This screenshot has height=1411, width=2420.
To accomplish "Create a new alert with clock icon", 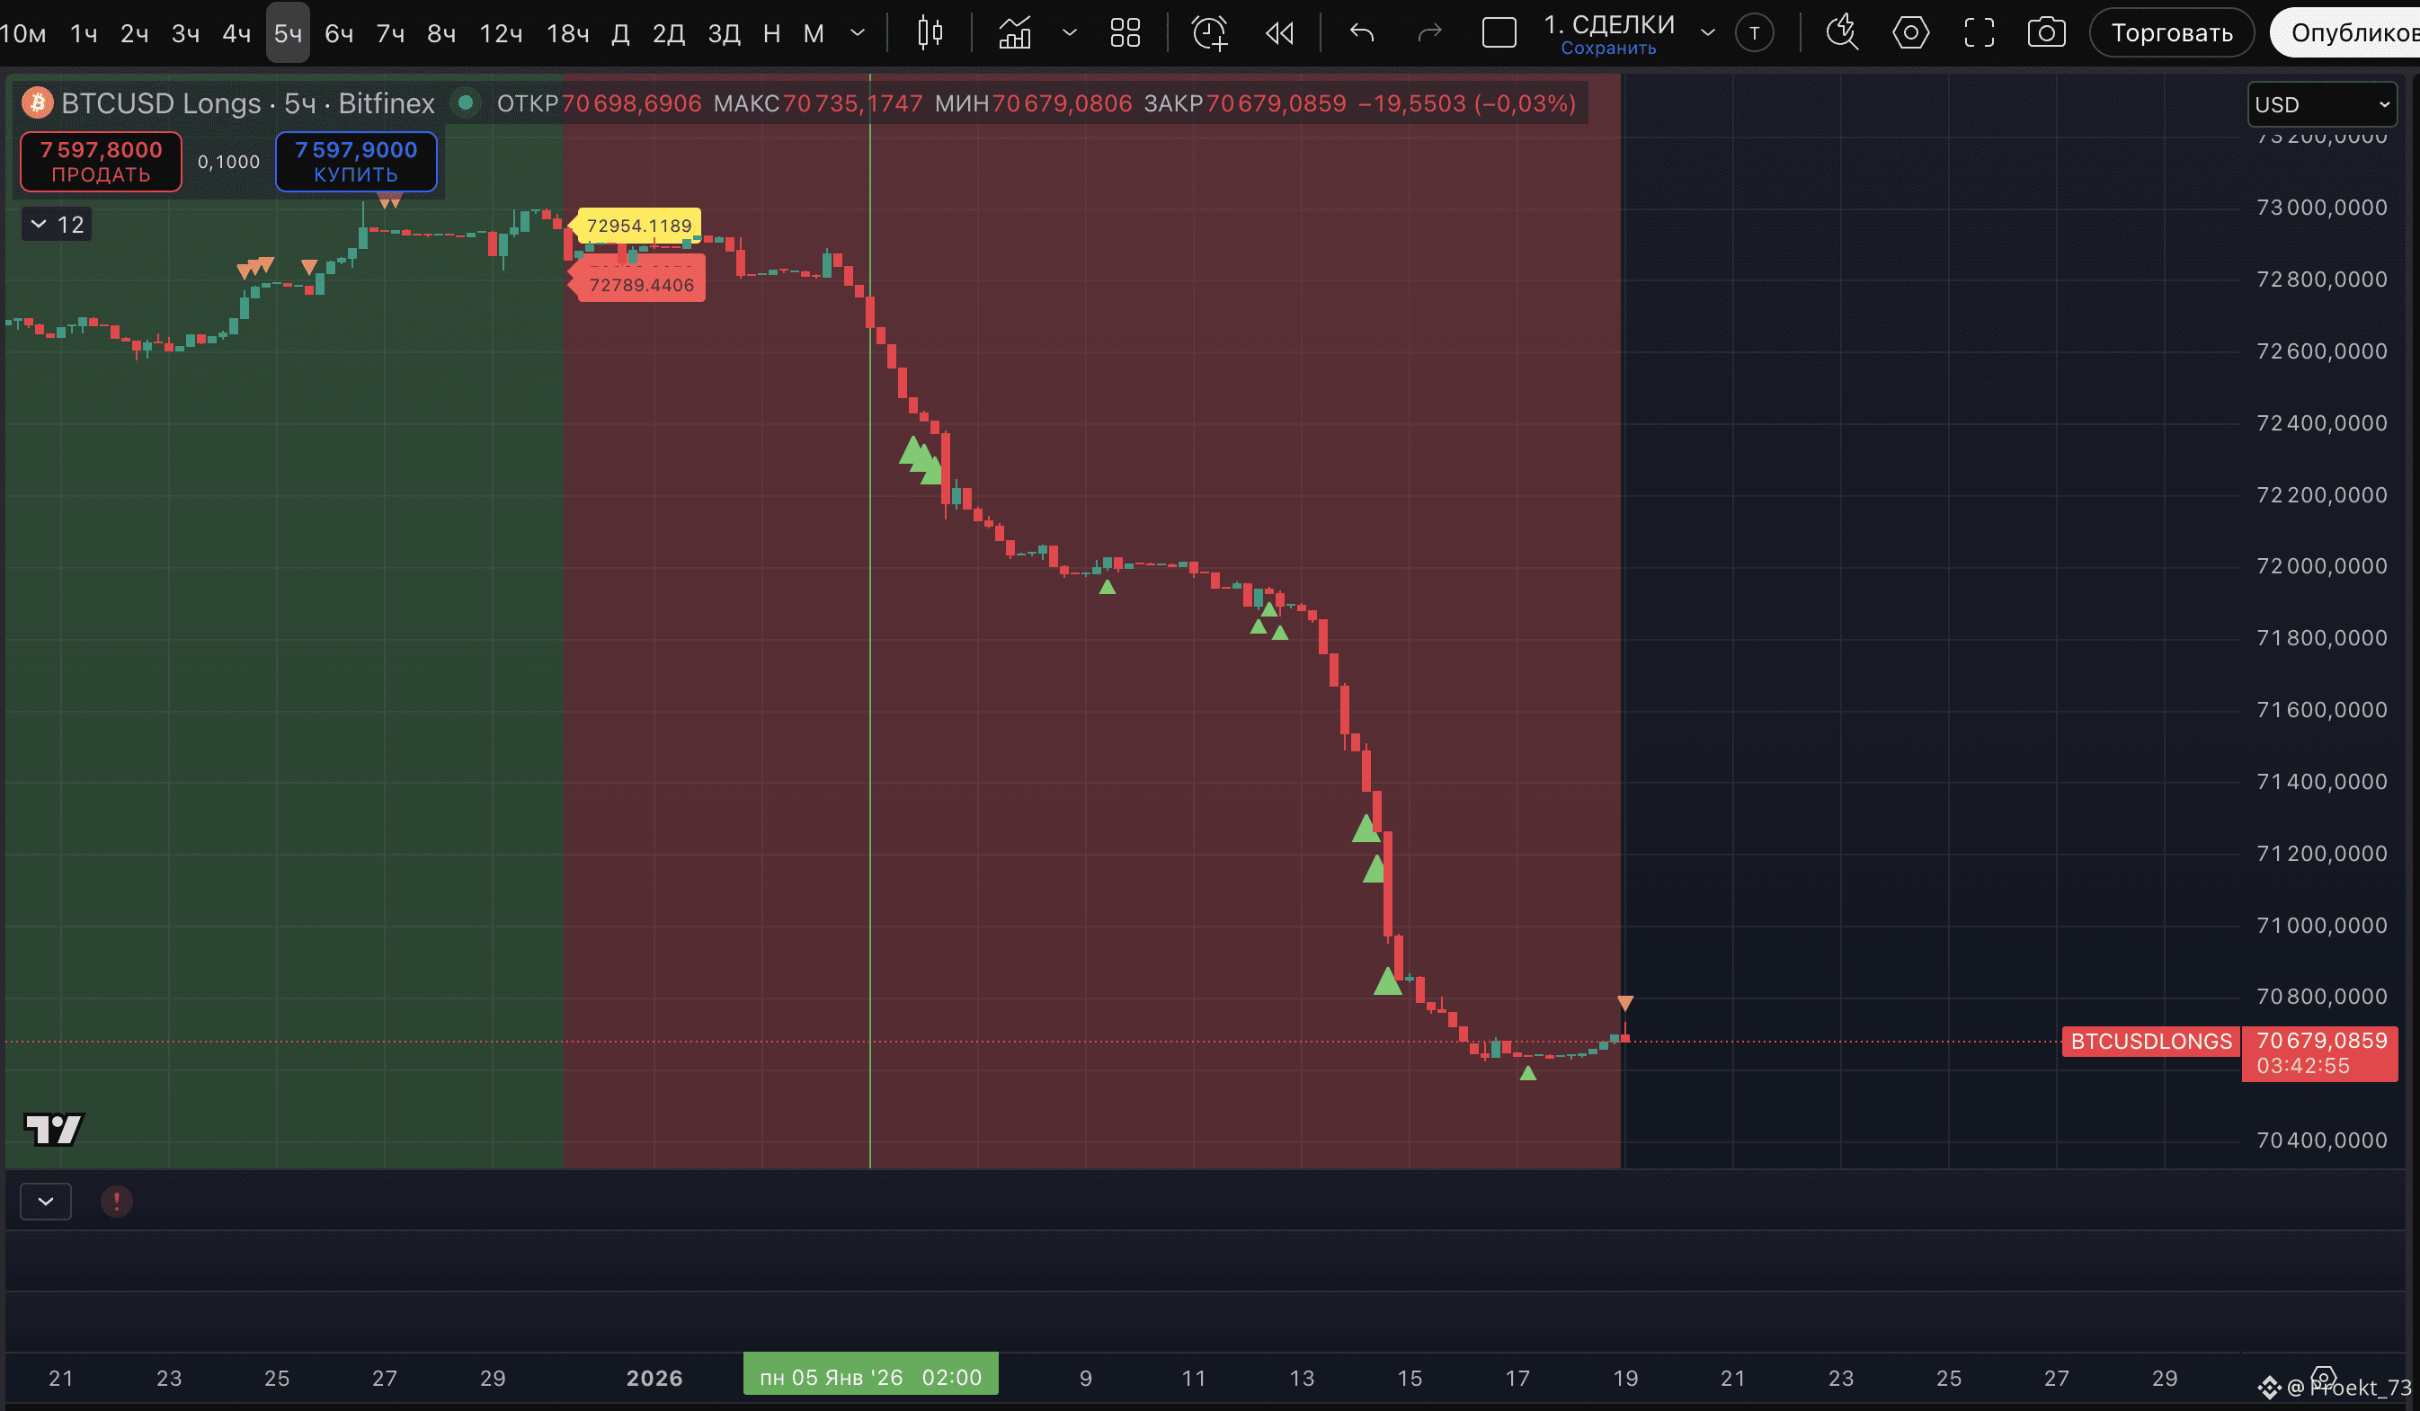I will coord(1209,32).
